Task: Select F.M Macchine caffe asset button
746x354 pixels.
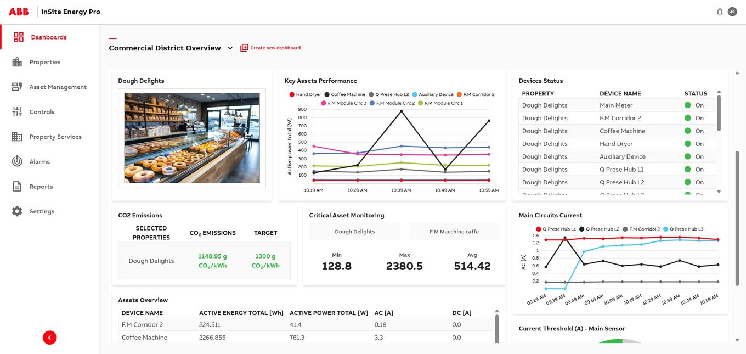Action: pyautogui.click(x=454, y=232)
